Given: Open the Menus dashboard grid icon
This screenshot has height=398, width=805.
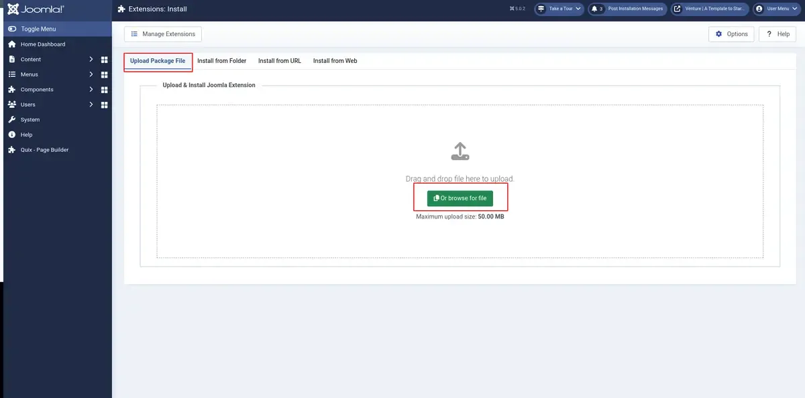Looking at the screenshot, I should [104, 74].
